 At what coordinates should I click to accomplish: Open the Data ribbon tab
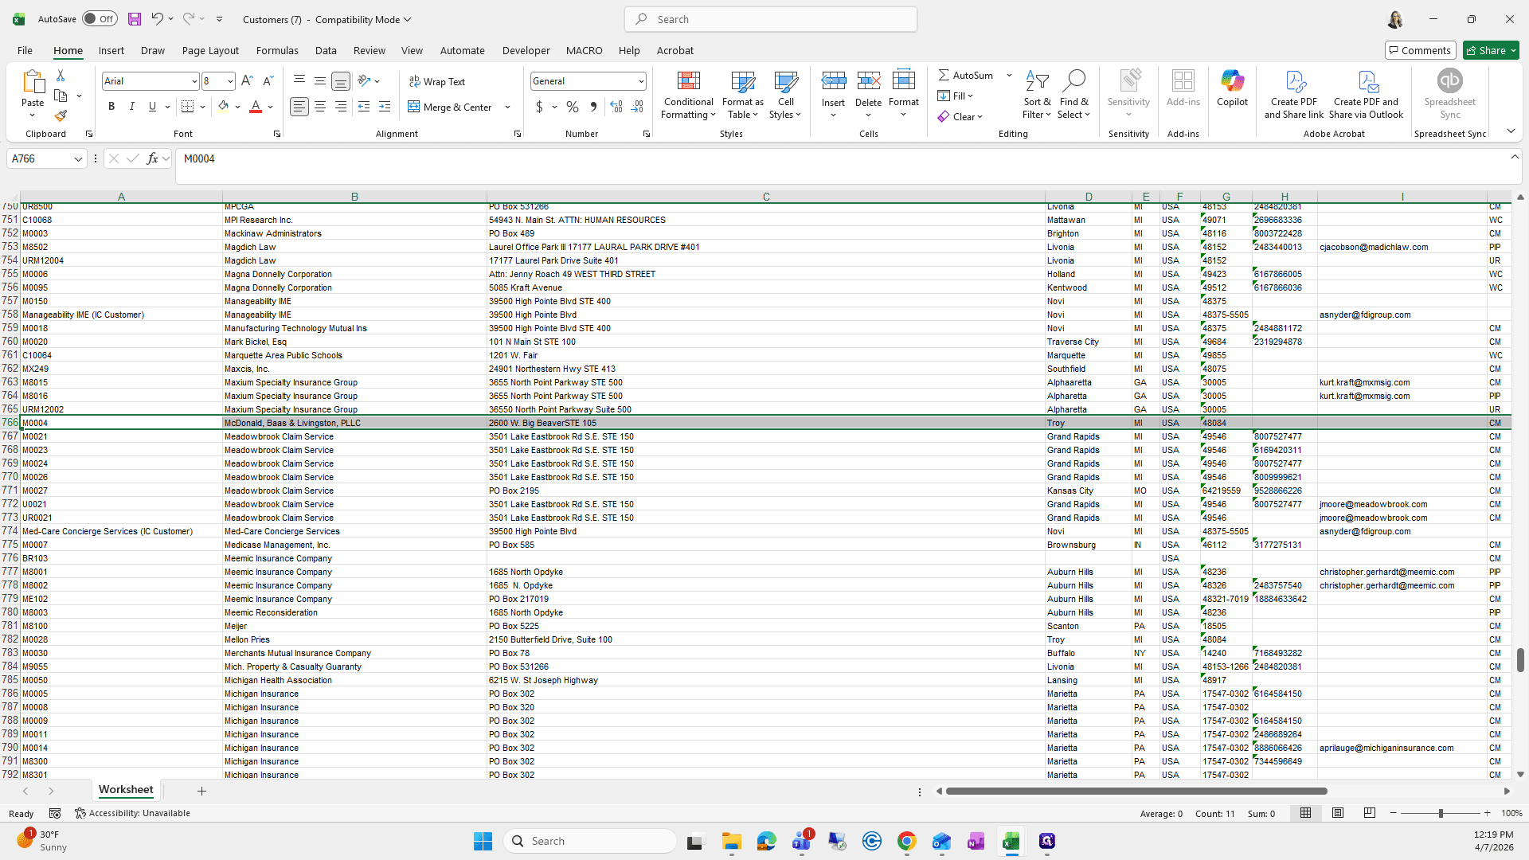point(326,50)
